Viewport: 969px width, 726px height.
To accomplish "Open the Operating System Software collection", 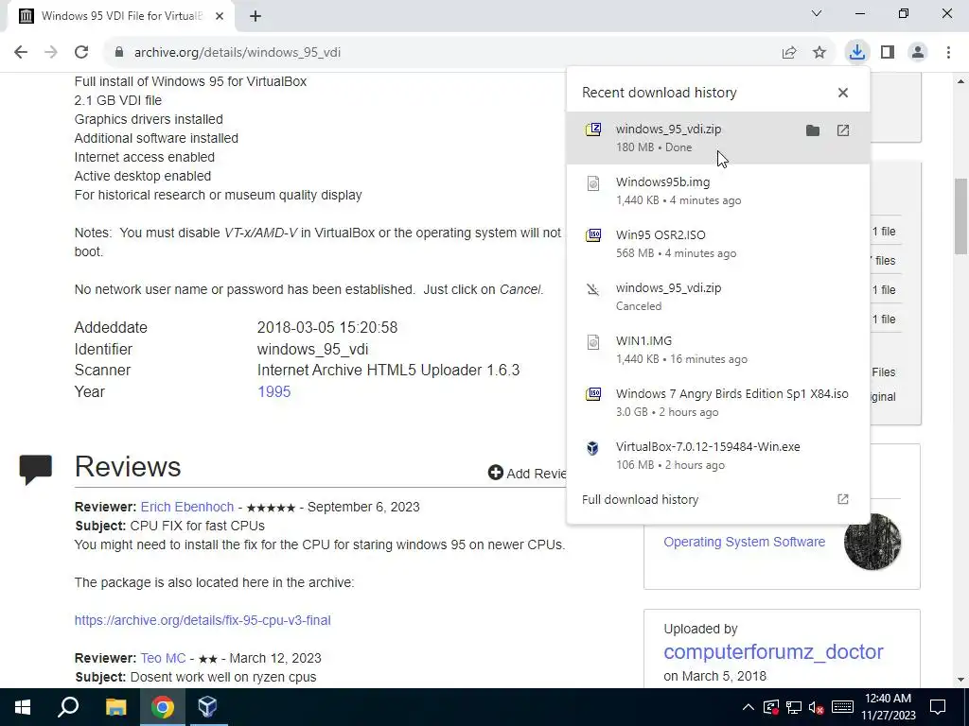I will pyautogui.click(x=744, y=542).
